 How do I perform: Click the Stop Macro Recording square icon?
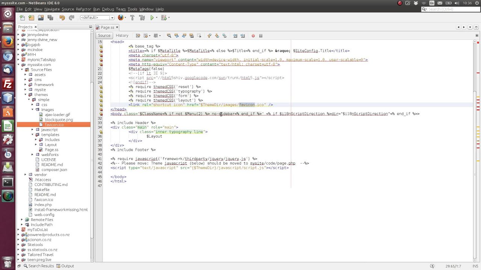(261, 36)
